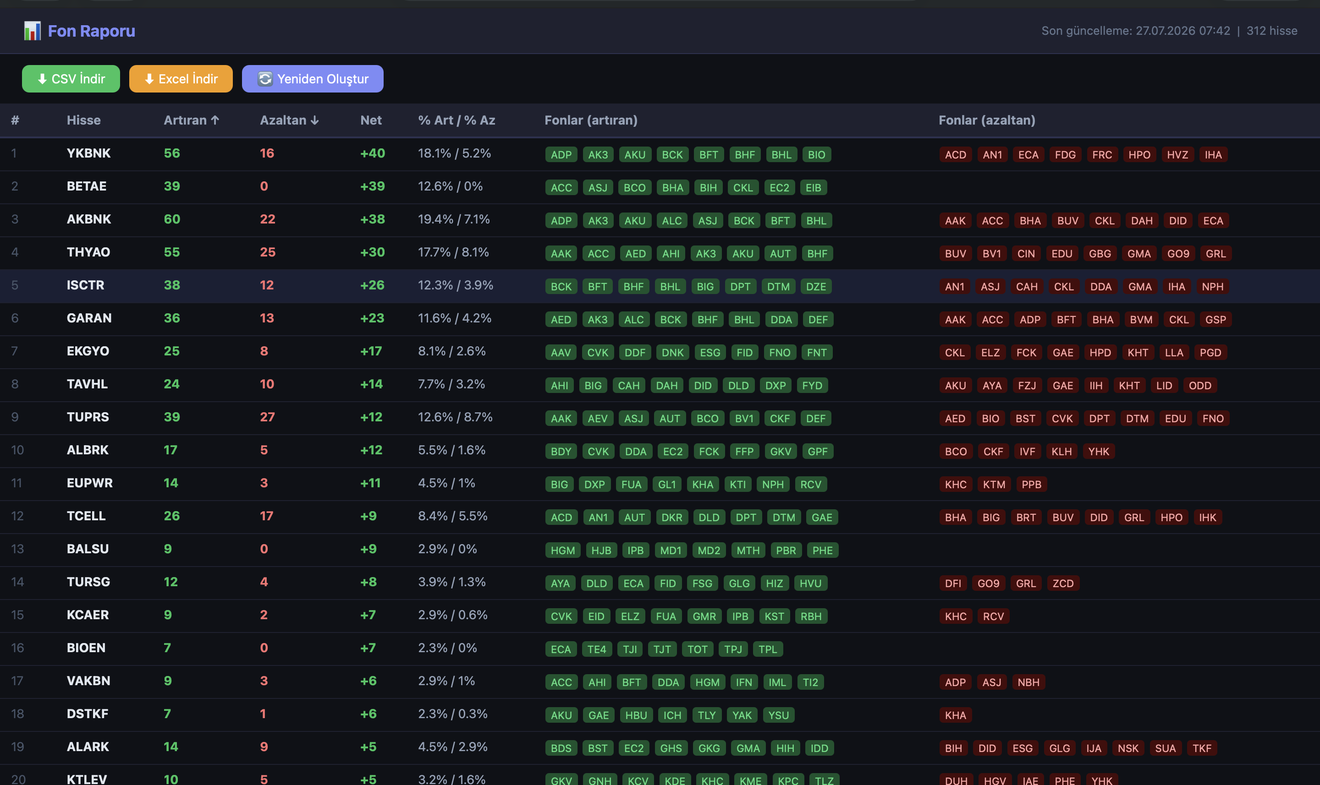Regenerate report with Yeniden Oluştur button
The width and height of the screenshot is (1320, 785).
click(313, 79)
